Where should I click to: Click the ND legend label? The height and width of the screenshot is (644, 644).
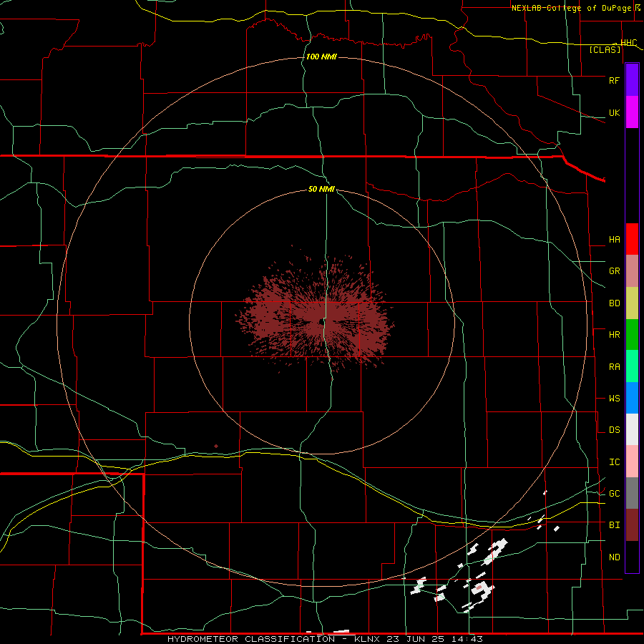point(614,557)
